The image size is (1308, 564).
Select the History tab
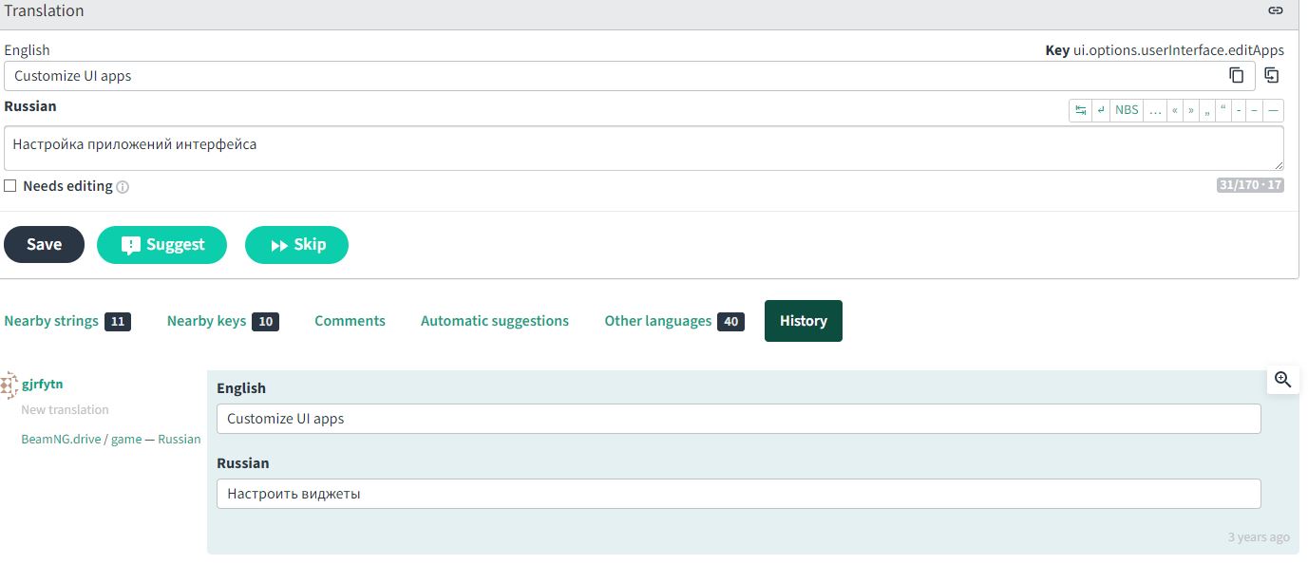click(804, 321)
